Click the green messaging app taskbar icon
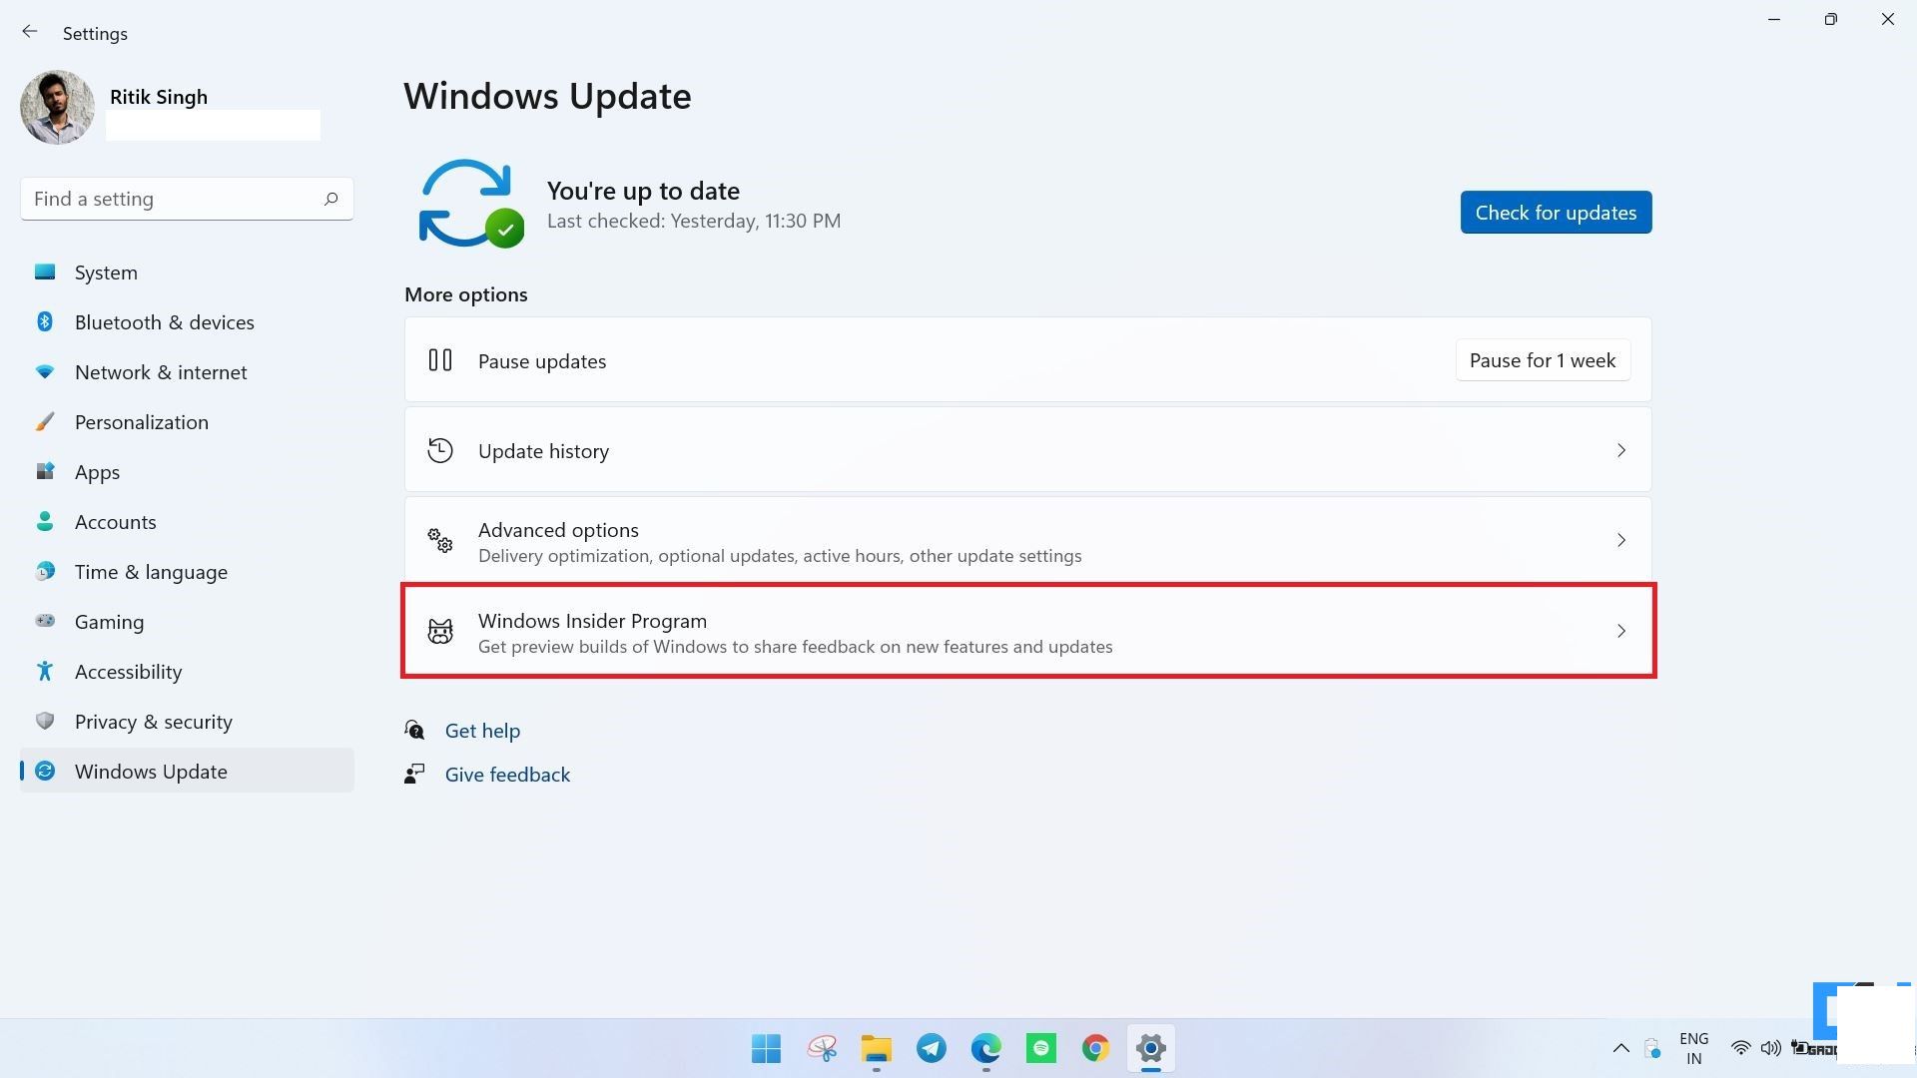This screenshot has width=1917, height=1078. pos(1041,1048)
